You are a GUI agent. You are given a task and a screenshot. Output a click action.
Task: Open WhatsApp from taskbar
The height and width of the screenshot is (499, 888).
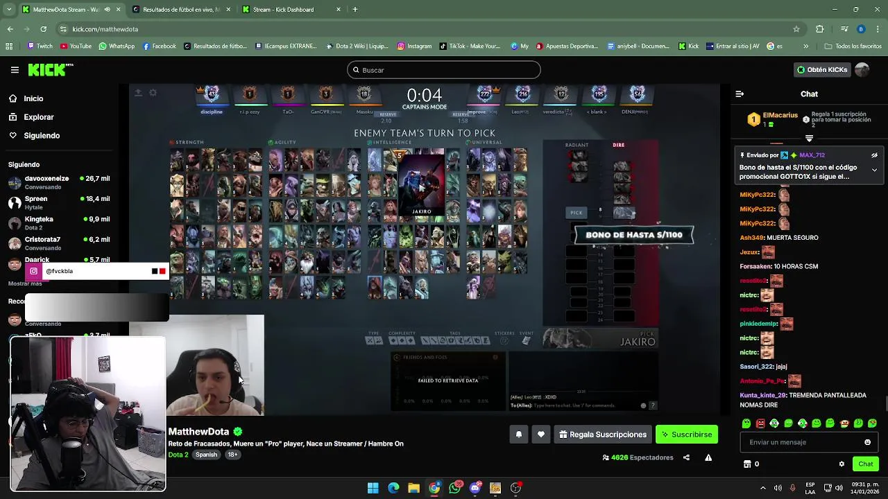click(x=454, y=488)
